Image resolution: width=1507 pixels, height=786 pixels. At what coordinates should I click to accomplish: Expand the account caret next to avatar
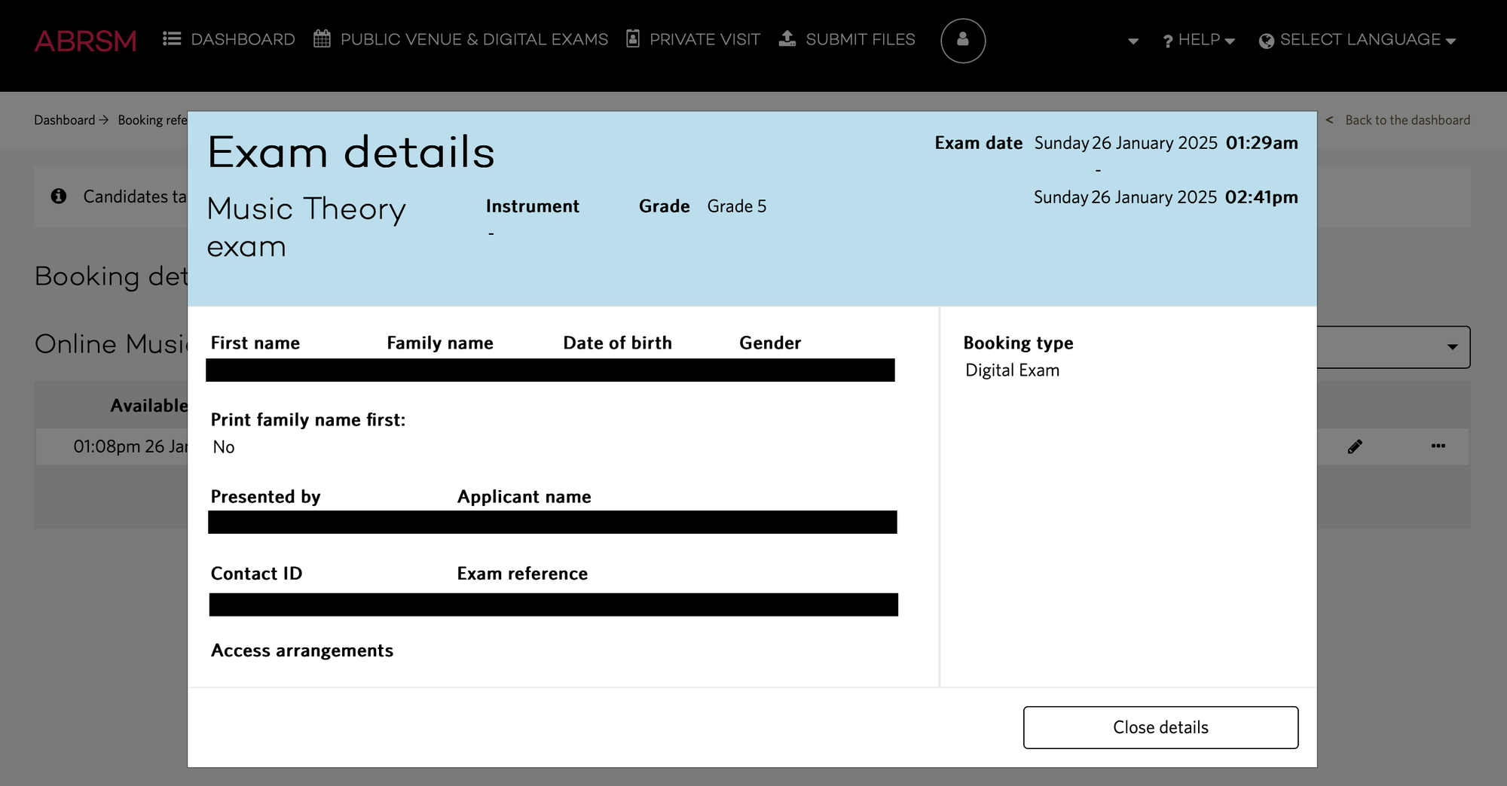[x=1133, y=41]
